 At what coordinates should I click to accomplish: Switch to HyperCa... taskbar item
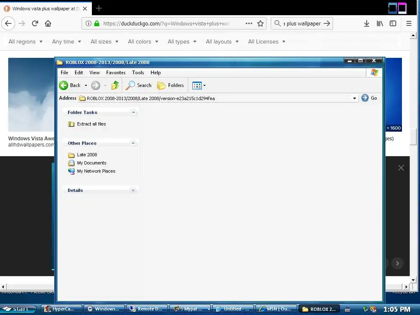[x=62, y=309]
